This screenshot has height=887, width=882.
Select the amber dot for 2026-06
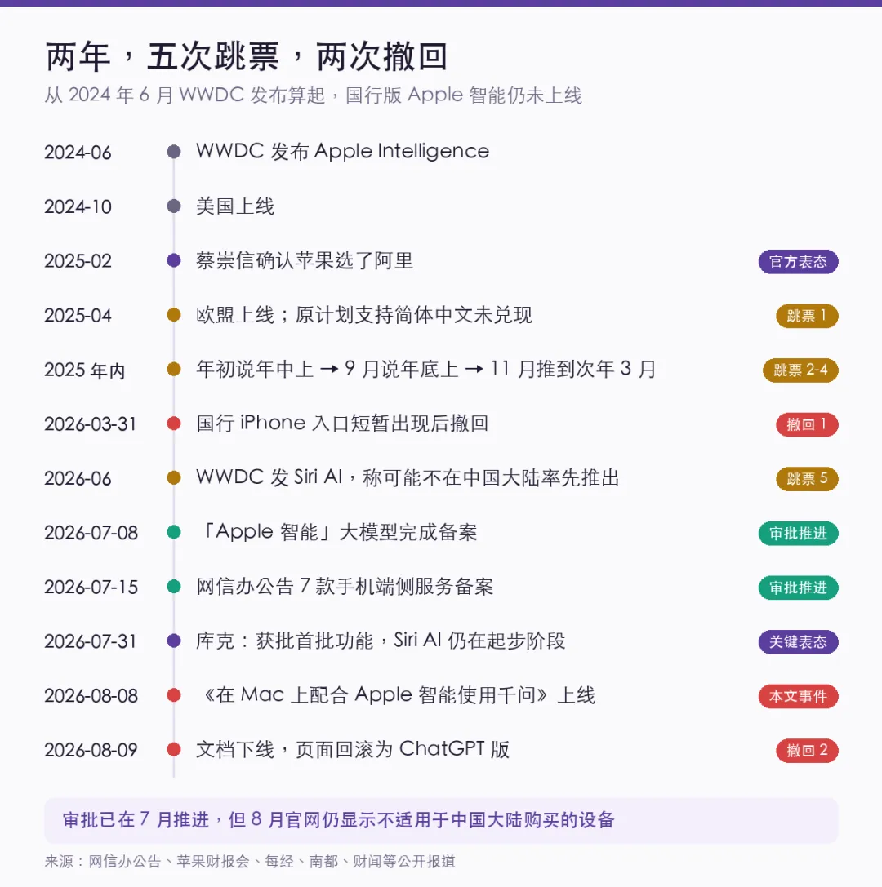pyautogui.click(x=174, y=477)
